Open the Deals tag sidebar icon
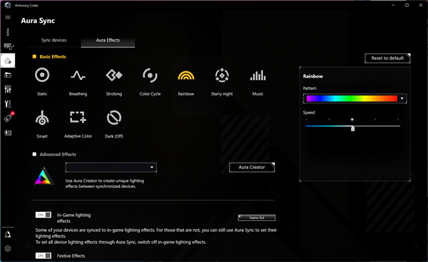This screenshot has width=428, height=262. 8,118
